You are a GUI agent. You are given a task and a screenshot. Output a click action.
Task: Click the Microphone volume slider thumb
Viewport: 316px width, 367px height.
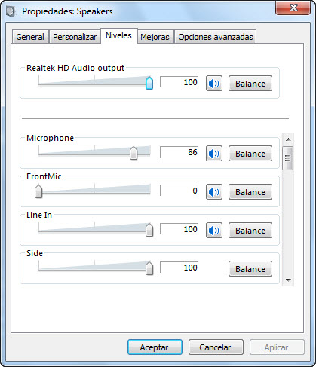133,153
